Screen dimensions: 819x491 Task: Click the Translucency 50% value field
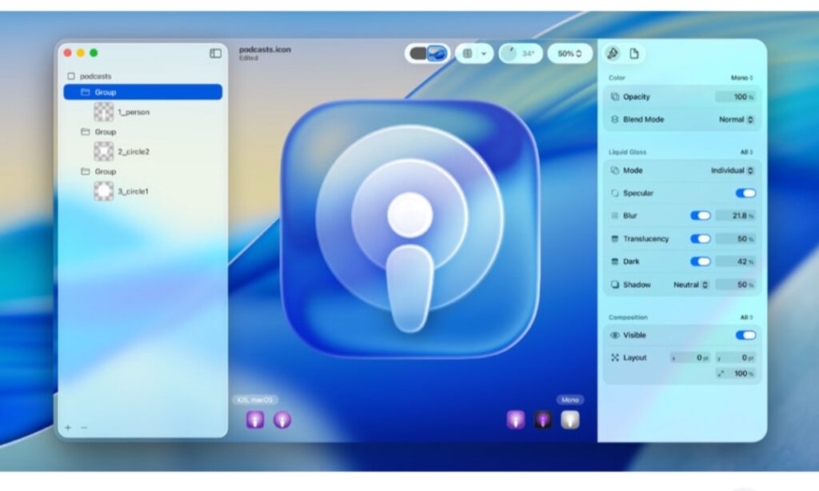coord(735,239)
